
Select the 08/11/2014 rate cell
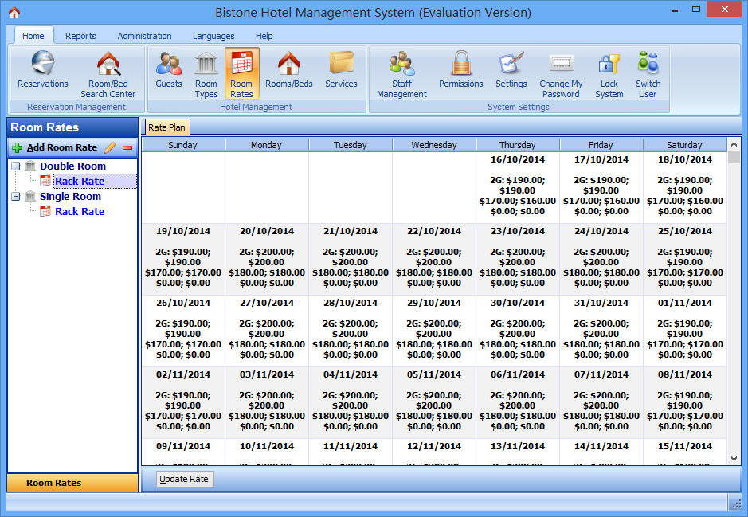pyautogui.click(x=684, y=402)
